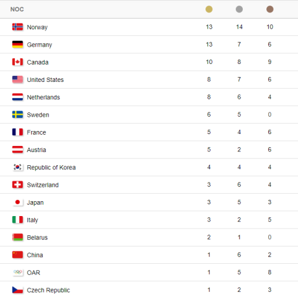Image resolution: width=298 pixels, height=298 pixels.
Task: Open the Germany country link
Action: click(x=40, y=45)
